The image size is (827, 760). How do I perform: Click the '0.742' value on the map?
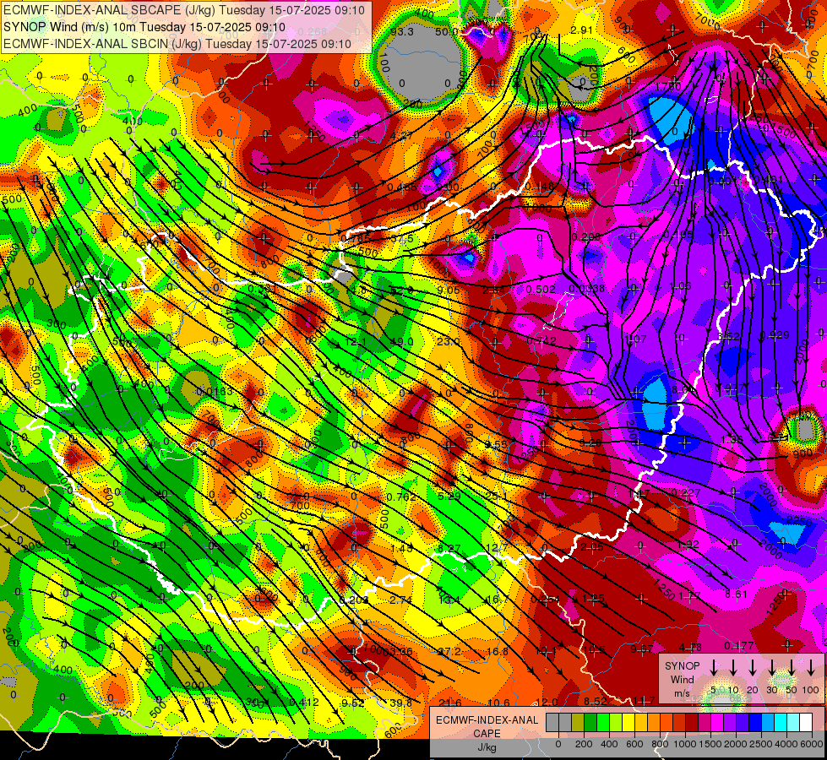[541, 341]
